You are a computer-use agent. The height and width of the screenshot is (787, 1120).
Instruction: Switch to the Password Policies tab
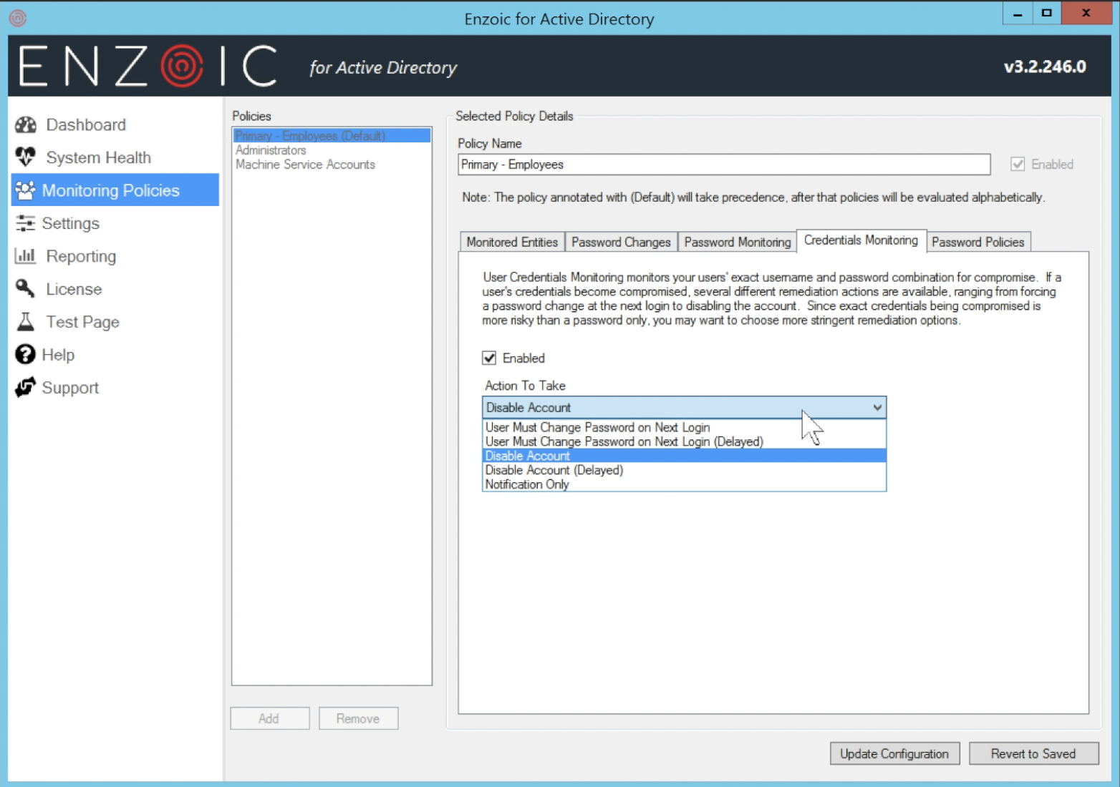pos(978,242)
